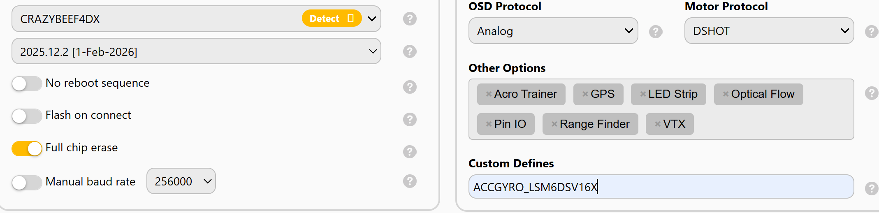Enable the No reboot sequence switch

(27, 83)
